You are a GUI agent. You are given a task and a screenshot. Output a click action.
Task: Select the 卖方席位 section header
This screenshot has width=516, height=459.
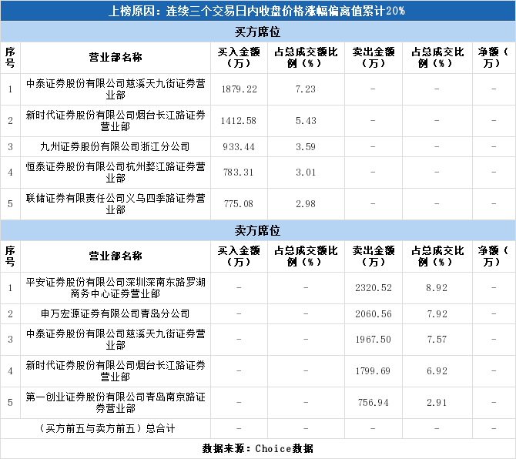pos(258,230)
